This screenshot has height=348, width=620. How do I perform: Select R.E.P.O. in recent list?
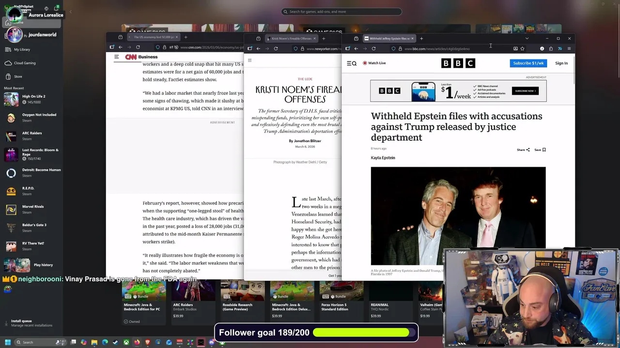pos(32,191)
